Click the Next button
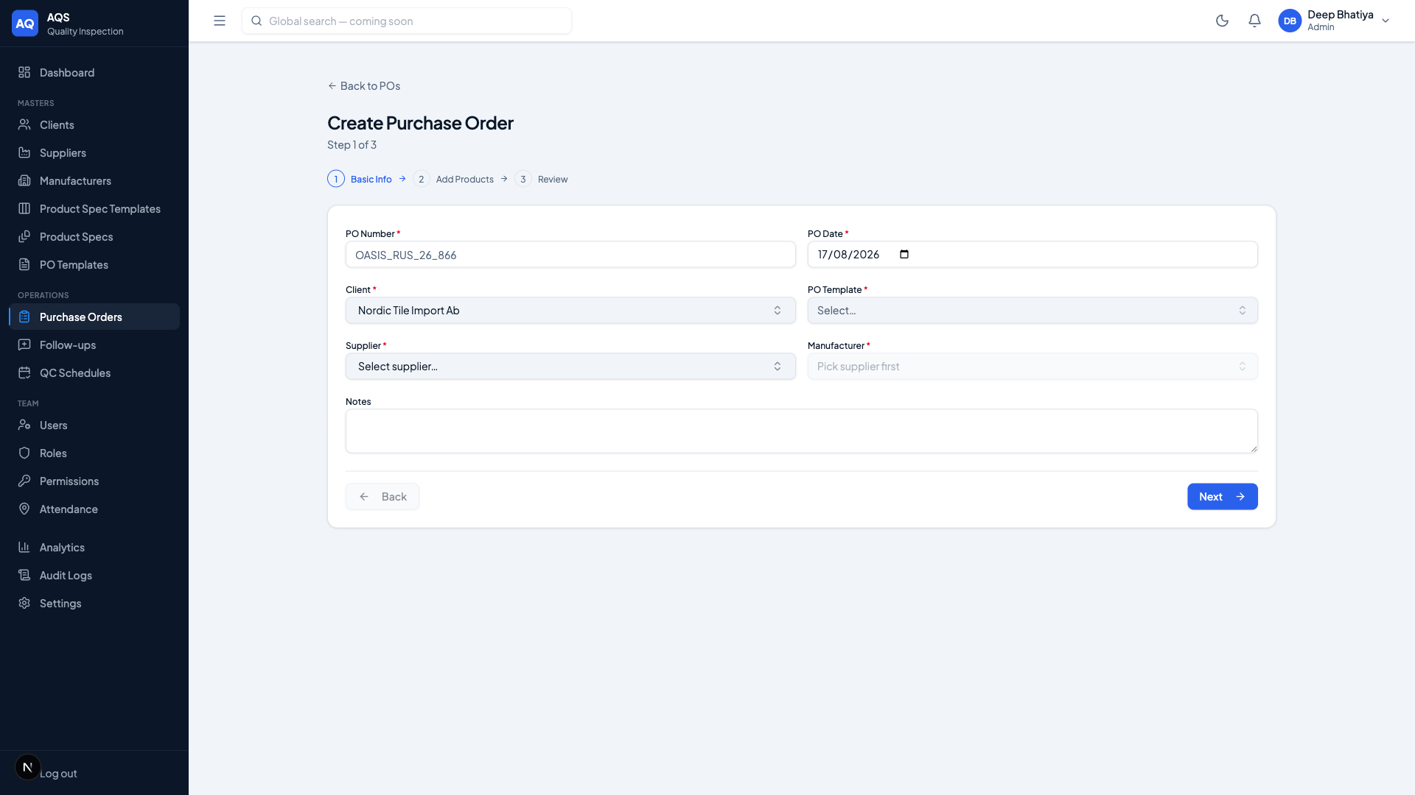This screenshot has height=795, width=1415. [1223, 497]
